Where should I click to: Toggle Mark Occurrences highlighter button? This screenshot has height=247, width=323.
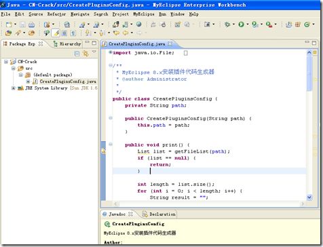(x=56, y=33)
